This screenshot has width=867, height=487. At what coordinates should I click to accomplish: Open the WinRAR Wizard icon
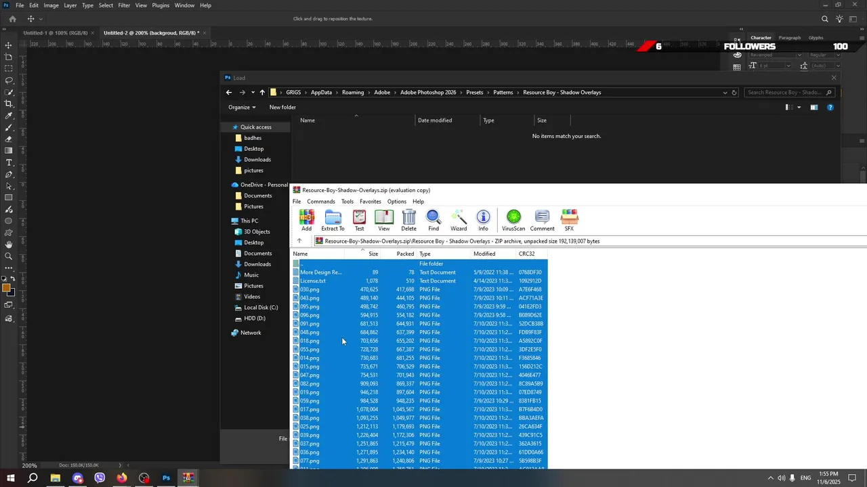click(x=459, y=221)
